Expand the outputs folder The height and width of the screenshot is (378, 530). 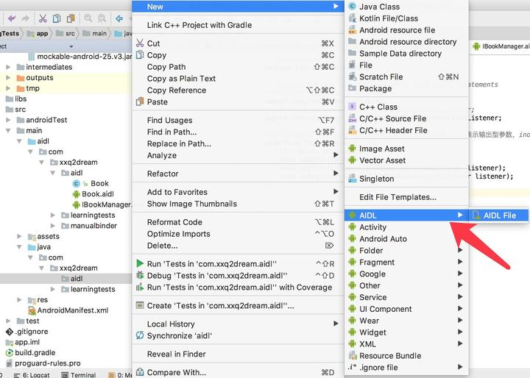click(x=8, y=78)
